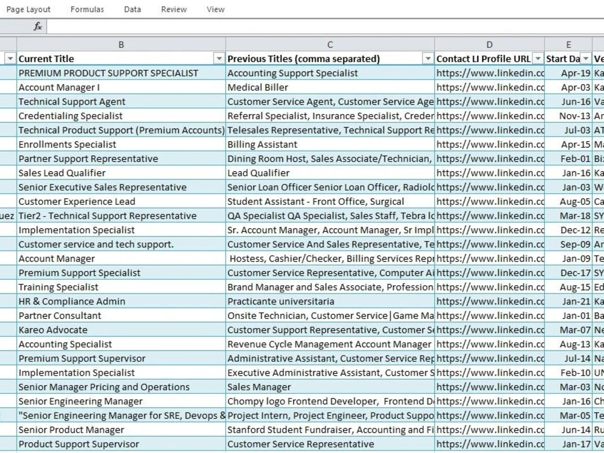Select cell PREMIUM PRODUCT SUPPORT SPECIALIST

pos(121,73)
